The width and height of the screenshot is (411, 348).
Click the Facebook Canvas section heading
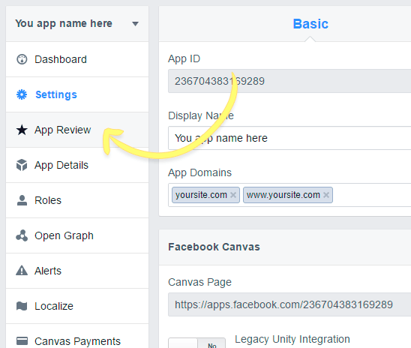pyautogui.click(x=214, y=247)
